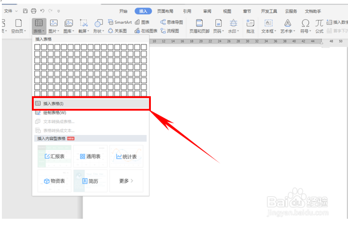Click the 思维导图 mind map button
348x225 pixels.
coord(171,22)
